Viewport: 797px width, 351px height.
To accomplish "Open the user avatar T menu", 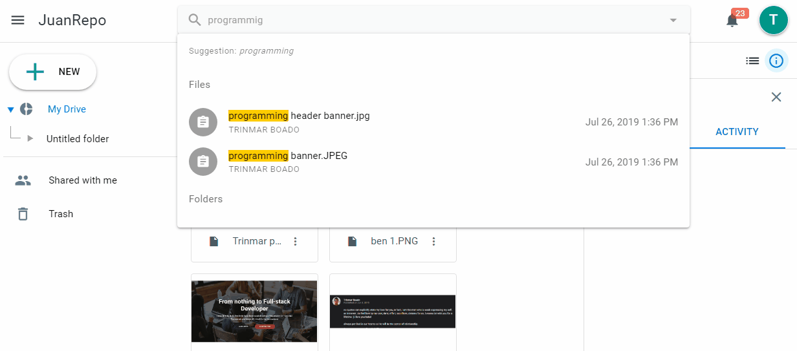I will click(773, 20).
